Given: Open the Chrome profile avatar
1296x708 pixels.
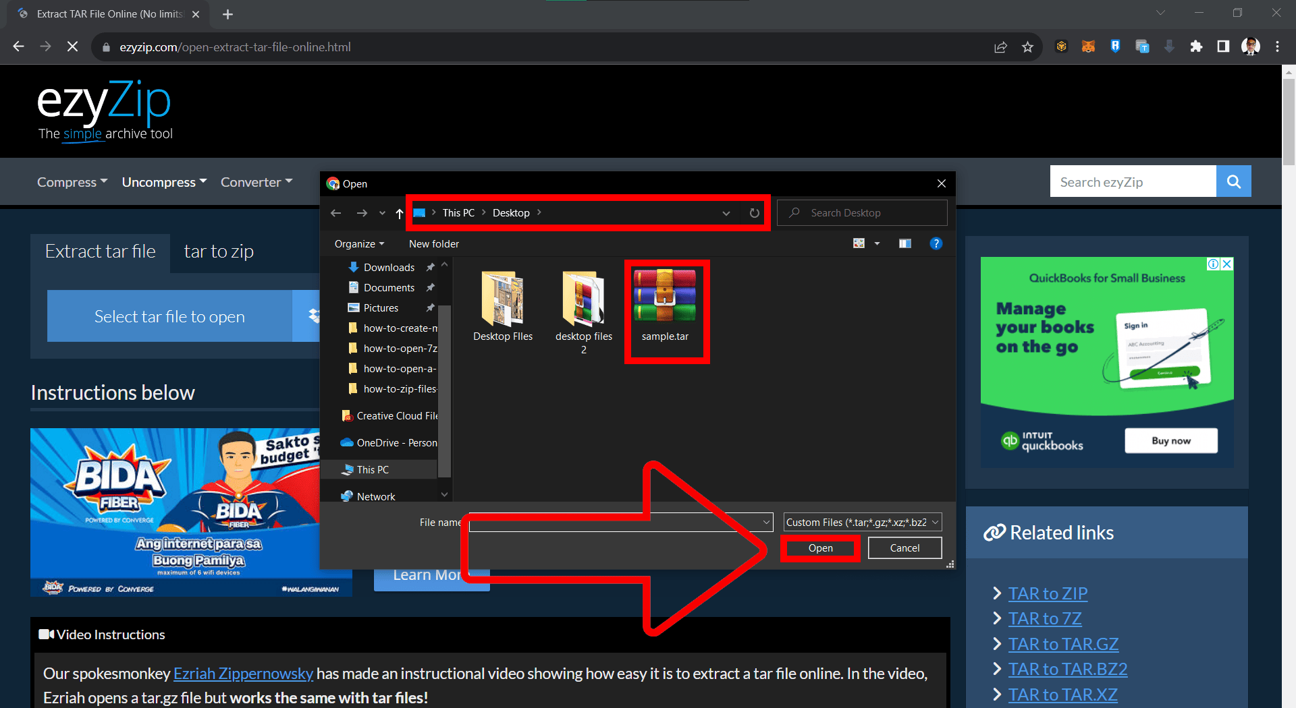Looking at the screenshot, I should click(x=1250, y=46).
